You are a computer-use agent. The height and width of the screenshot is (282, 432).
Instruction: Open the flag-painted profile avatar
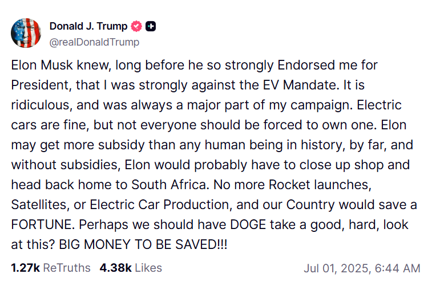coord(26,33)
